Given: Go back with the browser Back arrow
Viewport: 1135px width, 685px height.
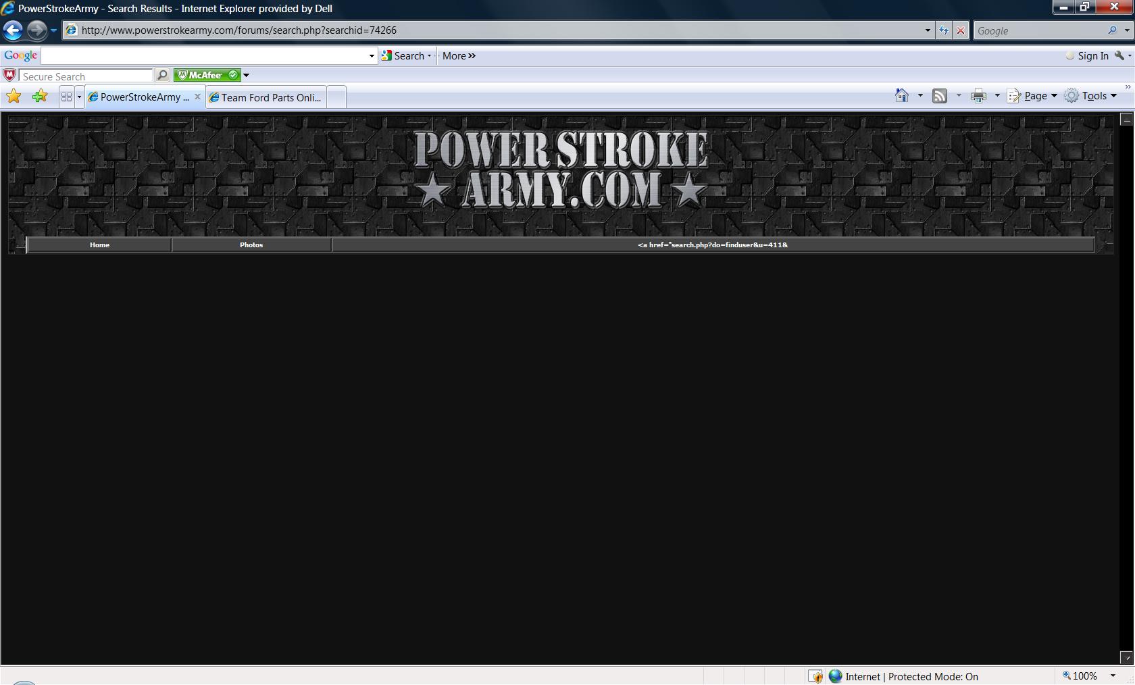Looking at the screenshot, I should click(x=13, y=30).
